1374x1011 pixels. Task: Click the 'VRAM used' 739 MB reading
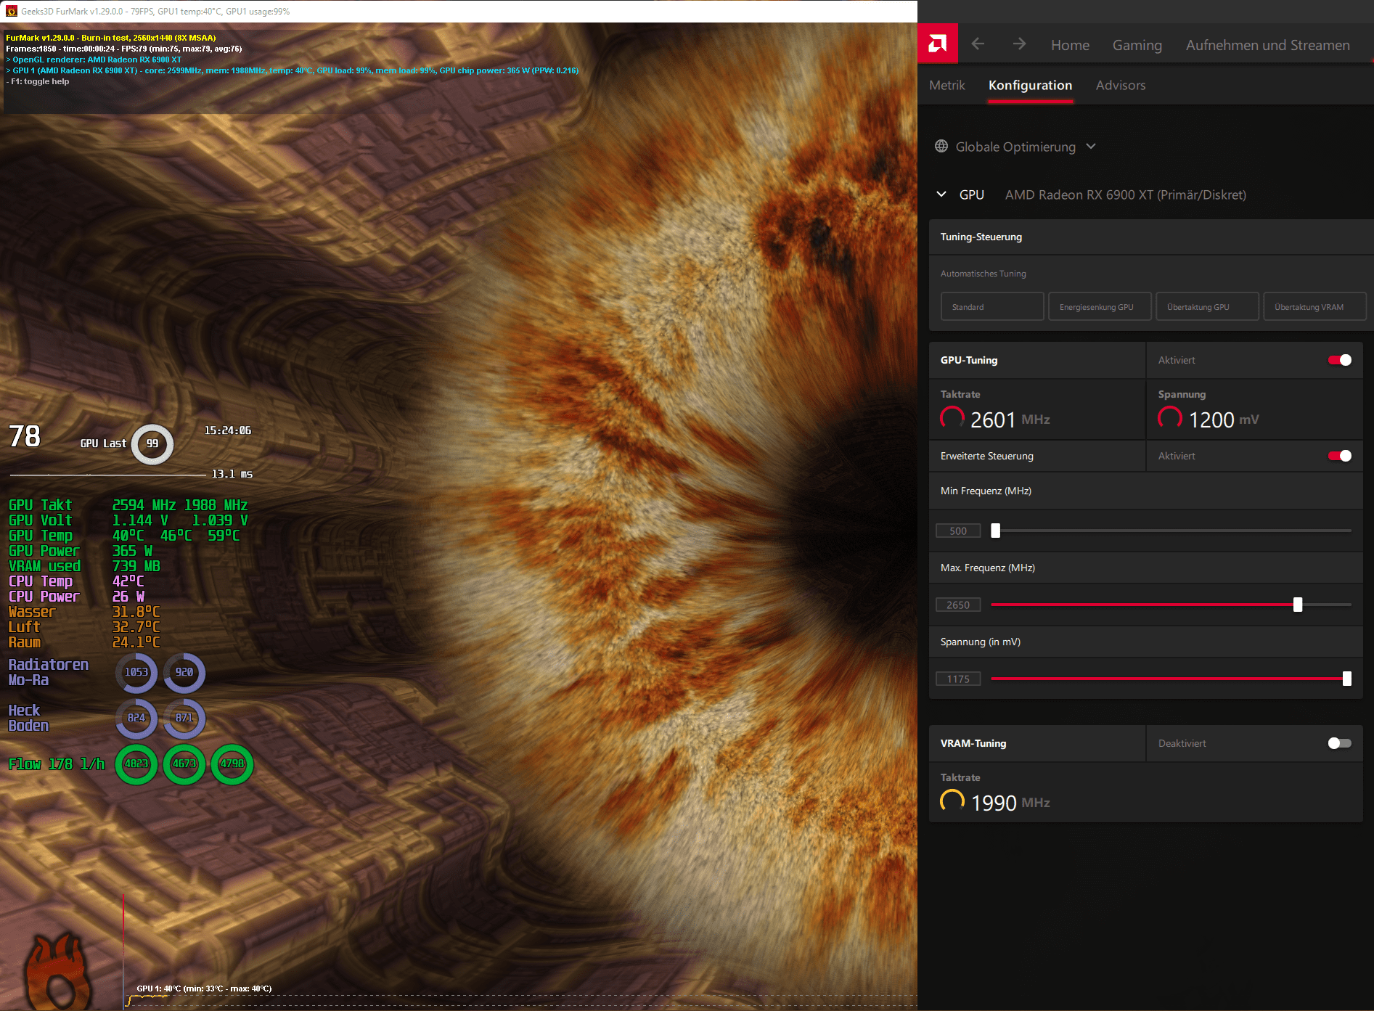click(x=84, y=566)
